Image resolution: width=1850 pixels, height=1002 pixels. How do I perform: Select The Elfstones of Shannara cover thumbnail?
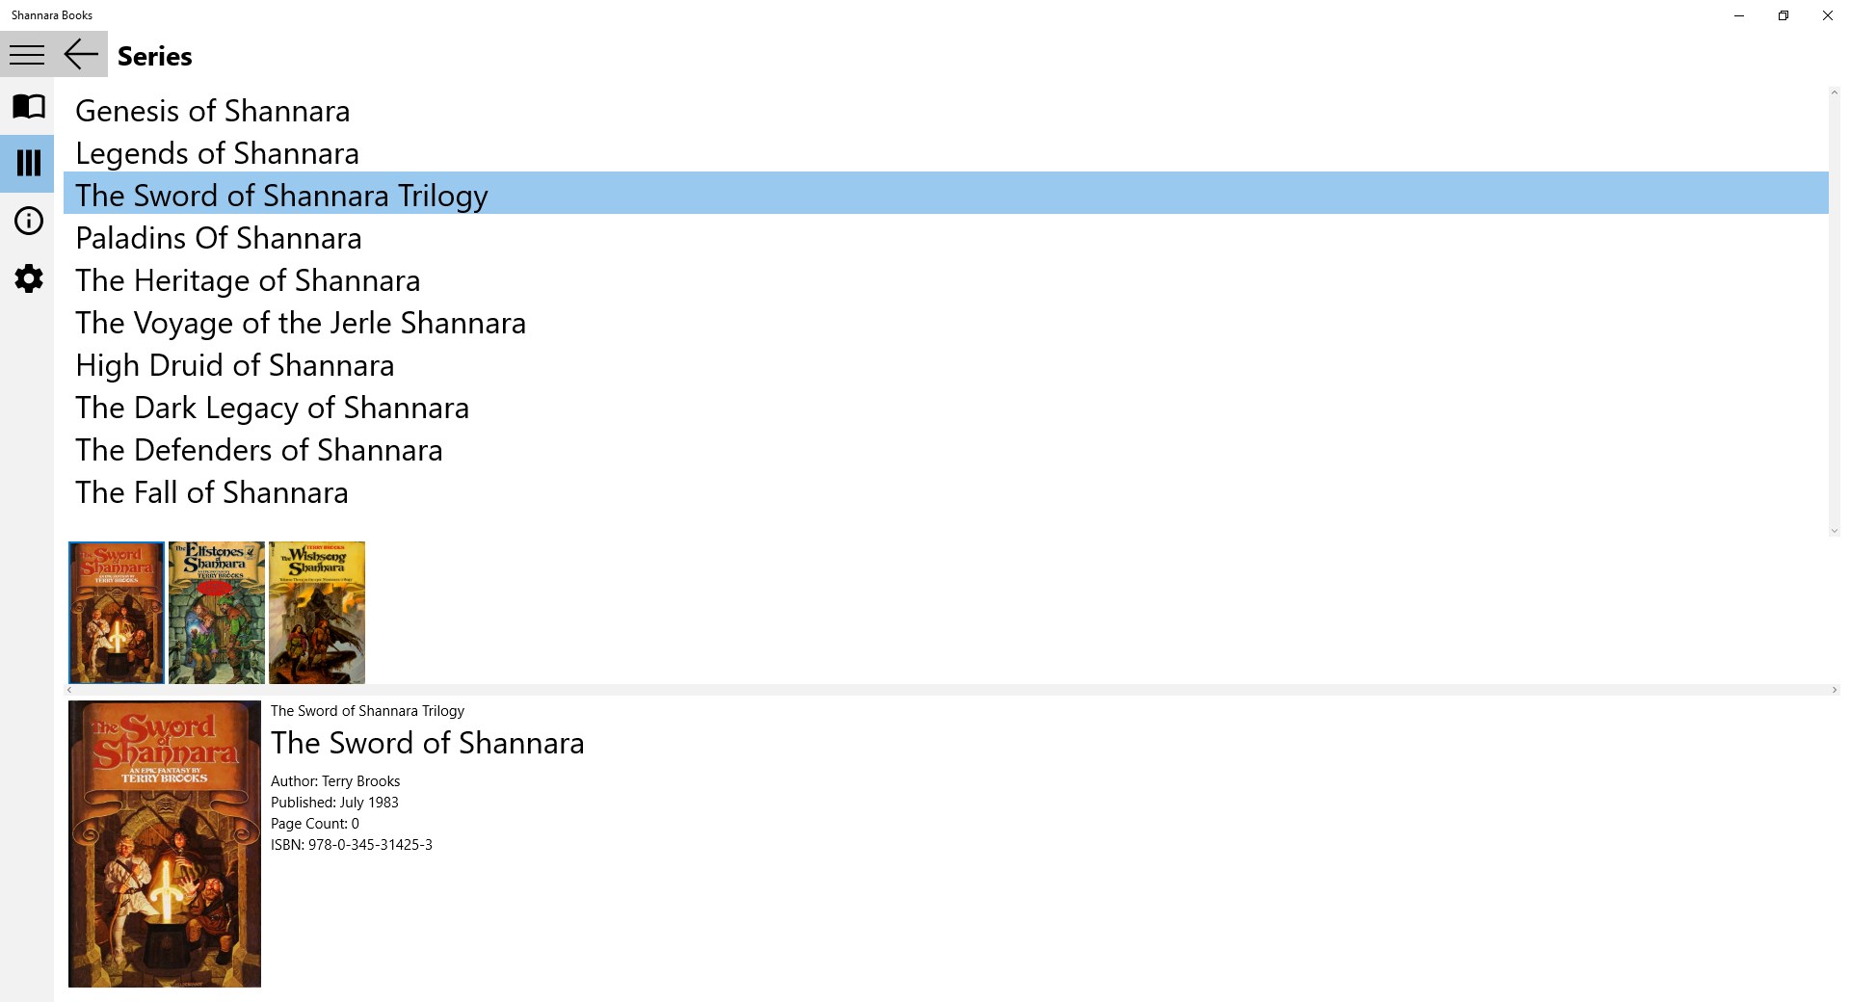click(217, 613)
